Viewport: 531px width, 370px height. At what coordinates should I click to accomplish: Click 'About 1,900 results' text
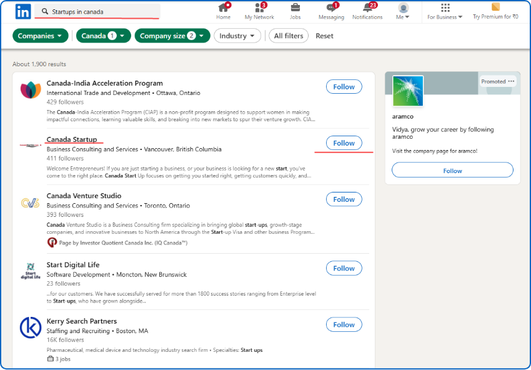pos(39,64)
